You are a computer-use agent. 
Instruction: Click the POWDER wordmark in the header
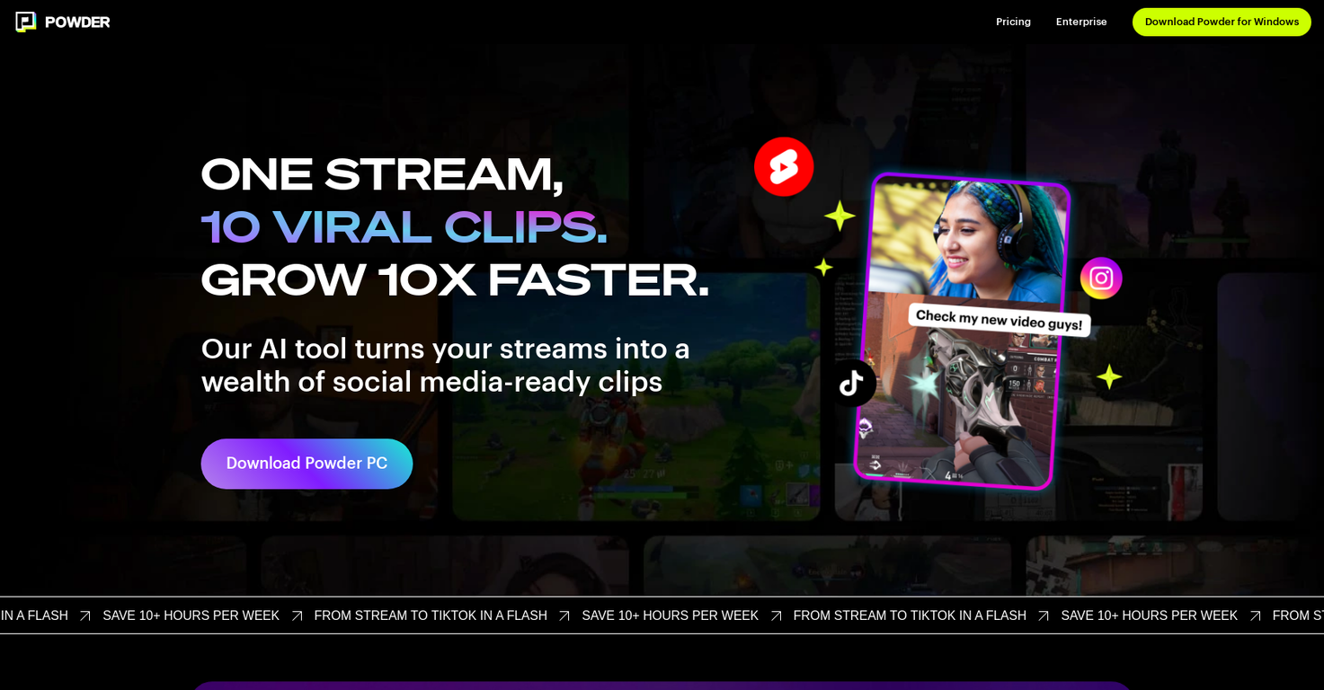(77, 22)
